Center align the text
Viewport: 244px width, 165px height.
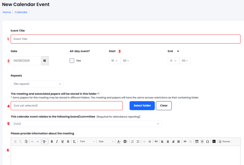click(168, 141)
